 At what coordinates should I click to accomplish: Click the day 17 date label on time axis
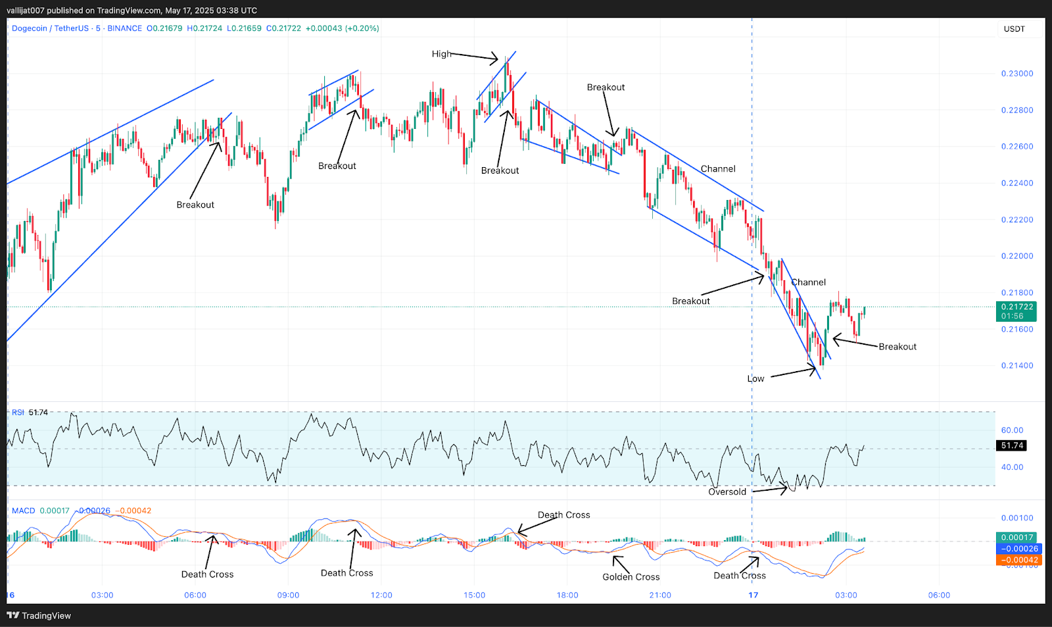click(753, 595)
